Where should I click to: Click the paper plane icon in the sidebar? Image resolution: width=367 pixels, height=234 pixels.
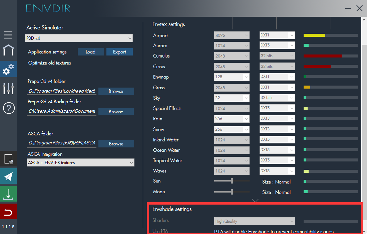pos(8,176)
